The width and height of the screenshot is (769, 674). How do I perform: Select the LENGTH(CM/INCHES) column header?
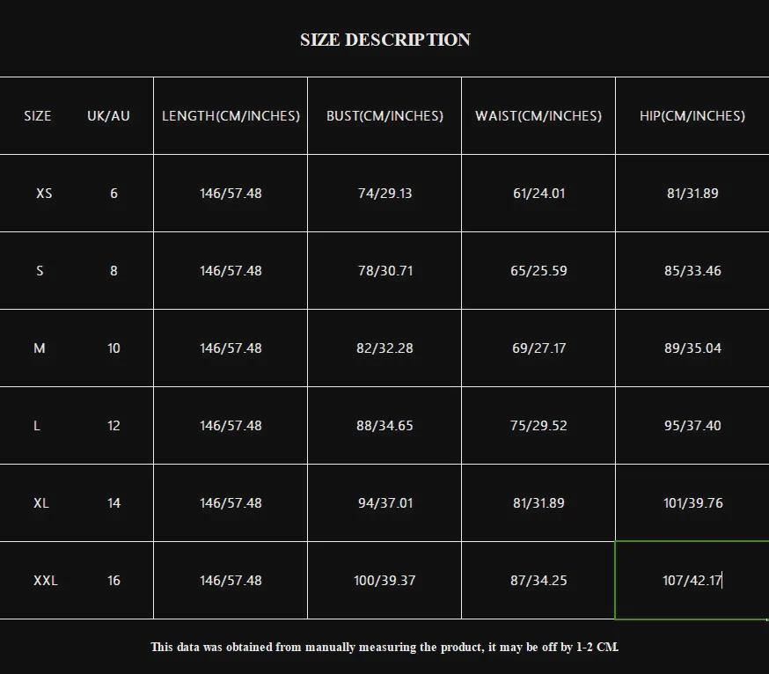click(231, 116)
